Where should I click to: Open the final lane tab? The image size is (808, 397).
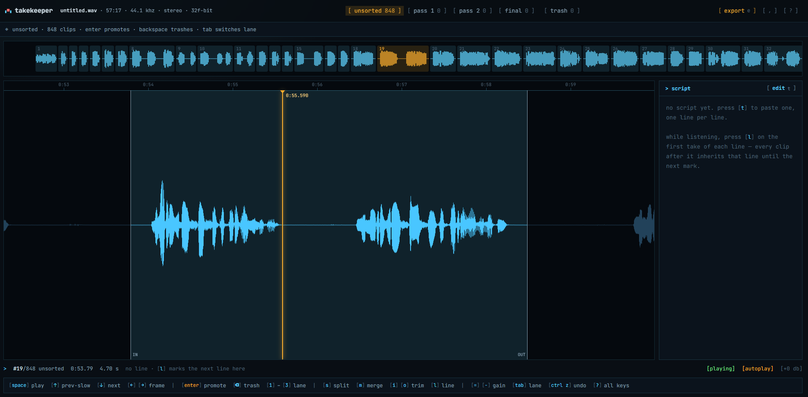[517, 11]
